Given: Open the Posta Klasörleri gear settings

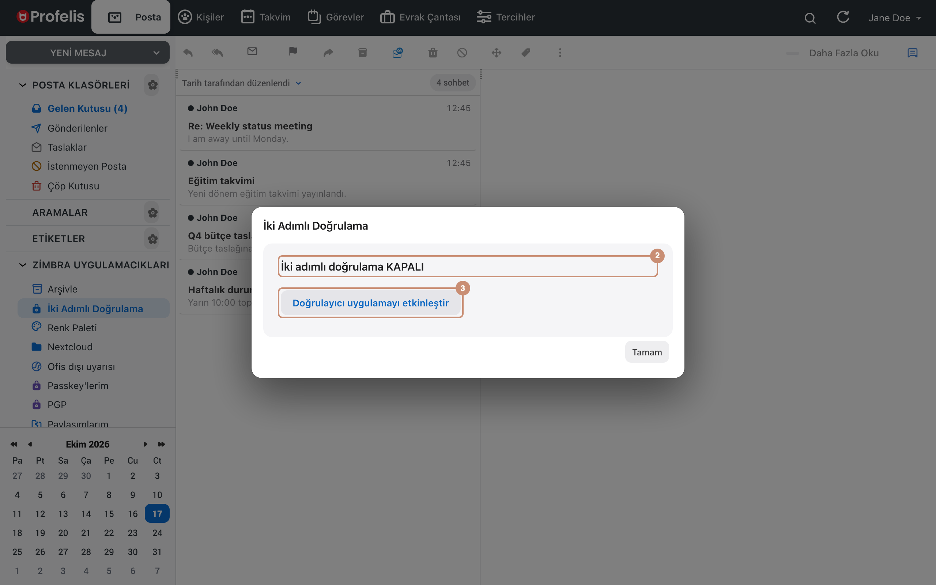Looking at the screenshot, I should pos(152,85).
